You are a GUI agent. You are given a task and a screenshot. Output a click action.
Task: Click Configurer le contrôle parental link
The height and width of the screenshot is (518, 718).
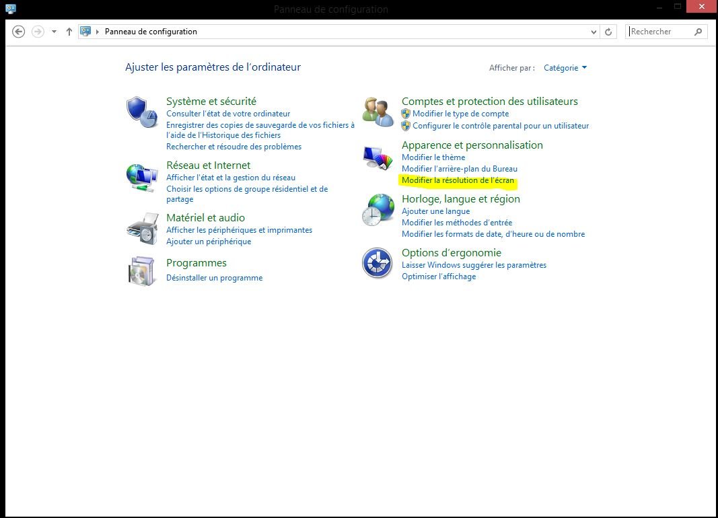point(501,125)
